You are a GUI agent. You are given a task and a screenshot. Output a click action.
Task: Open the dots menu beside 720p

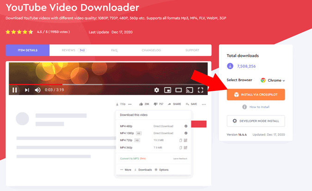click(x=130, y=104)
